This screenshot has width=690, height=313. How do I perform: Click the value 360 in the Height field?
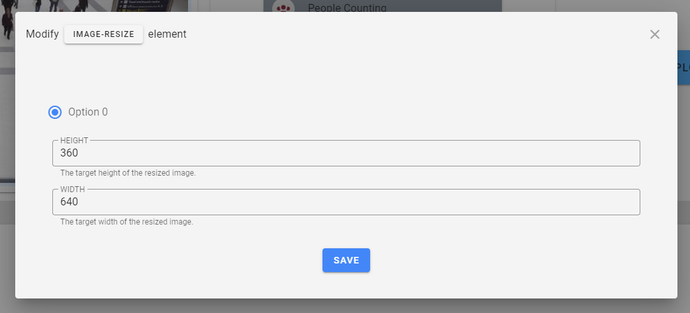(x=70, y=153)
